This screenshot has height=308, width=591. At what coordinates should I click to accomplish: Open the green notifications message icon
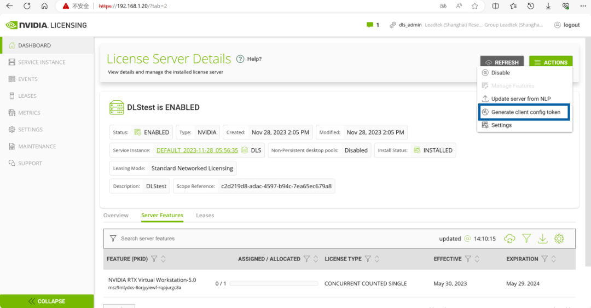[370, 25]
